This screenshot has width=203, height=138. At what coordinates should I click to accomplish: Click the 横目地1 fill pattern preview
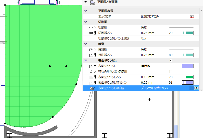(x=188, y=66)
